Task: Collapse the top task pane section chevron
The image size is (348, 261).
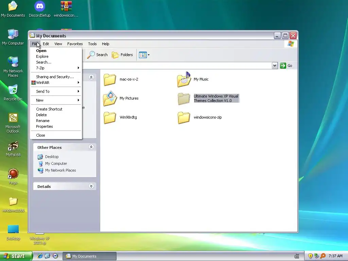Action: 91,77
